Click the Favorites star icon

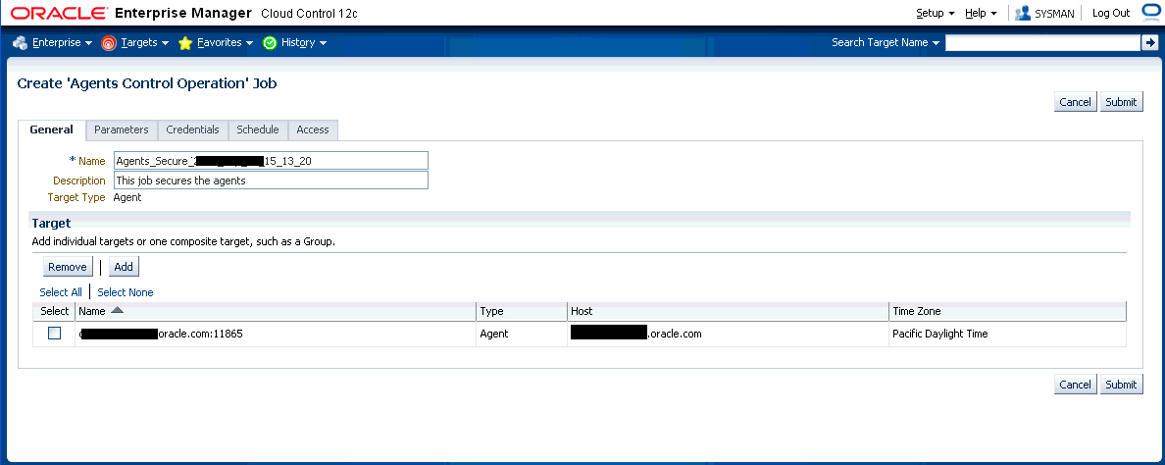185,43
